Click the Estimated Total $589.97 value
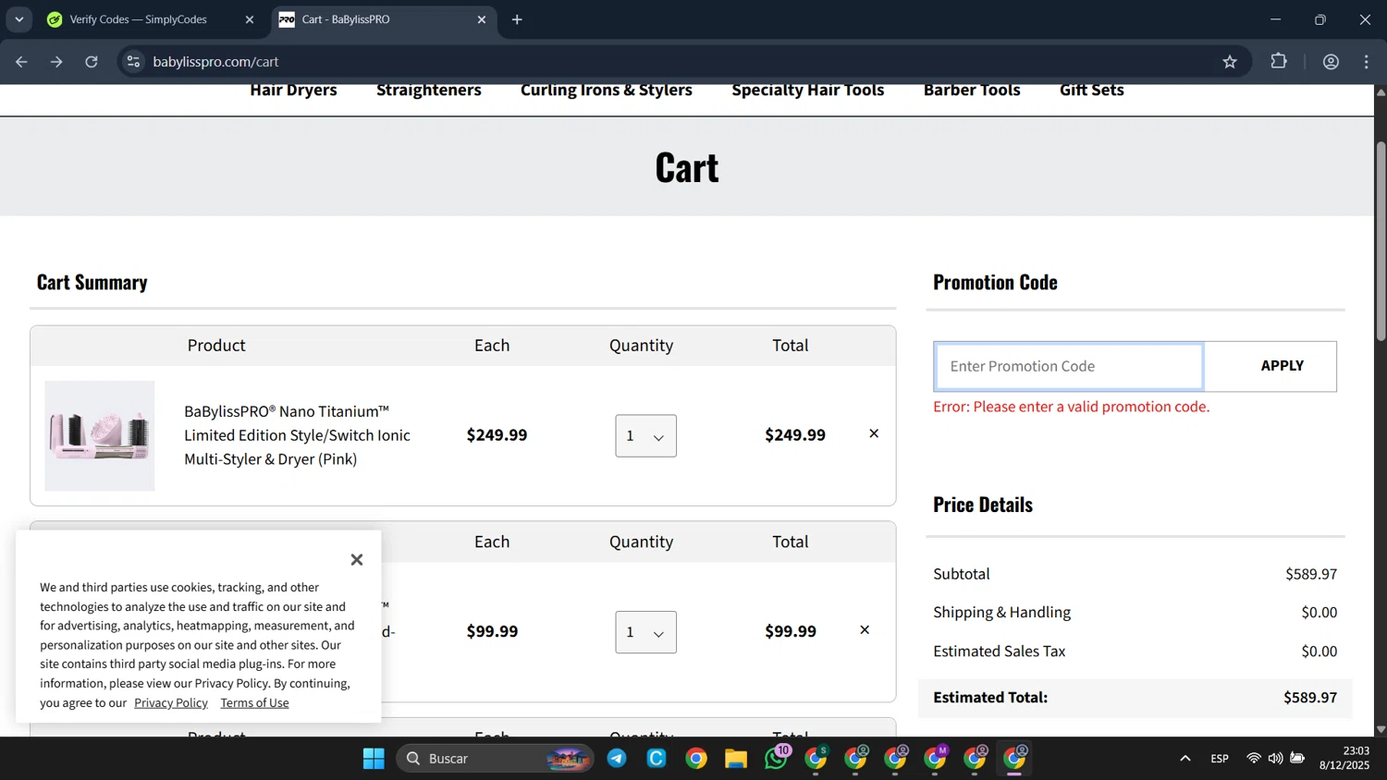Screen dimensions: 1387x780 1310,698
